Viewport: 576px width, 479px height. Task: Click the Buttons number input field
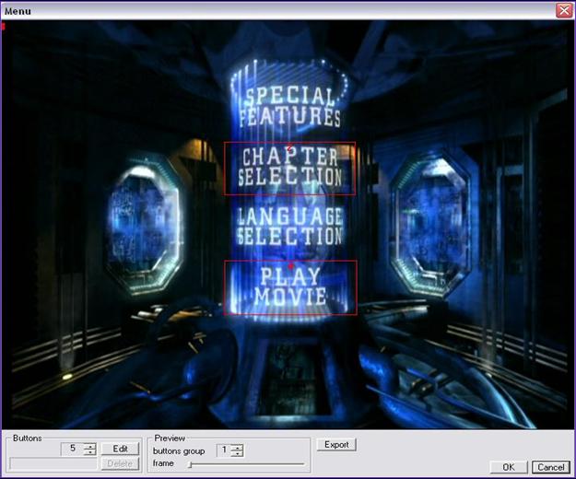(69, 449)
